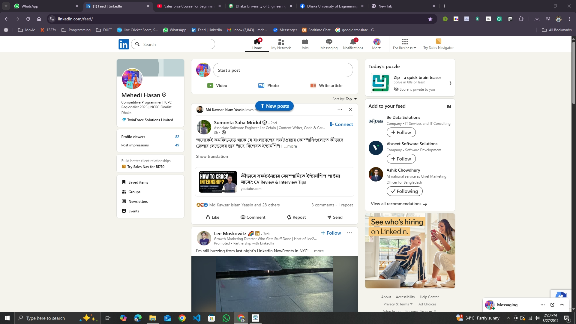Image resolution: width=576 pixels, height=324 pixels.
Task: Open the For Business dropdown
Action: 404,44
